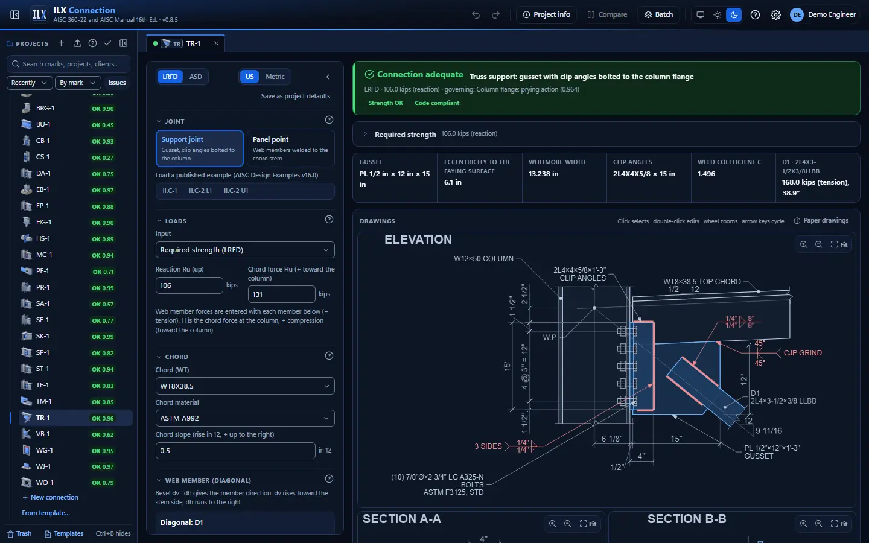
Task: Open WEB MEMBER section help icon
Action: (x=329, y=479)
